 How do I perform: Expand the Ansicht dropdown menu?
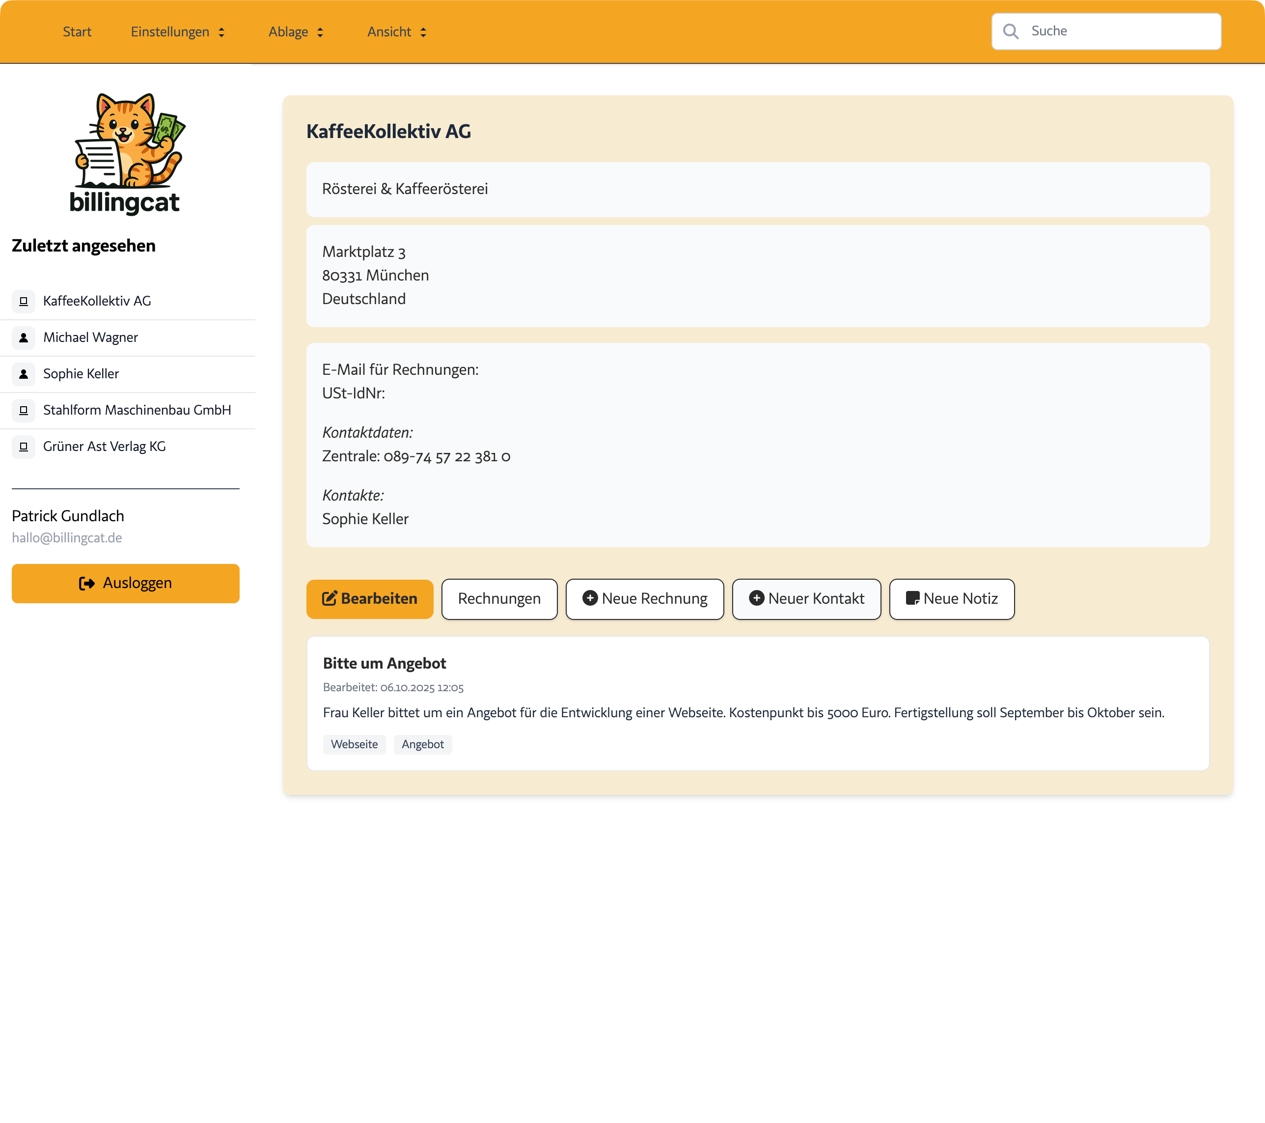pos(397,31)
